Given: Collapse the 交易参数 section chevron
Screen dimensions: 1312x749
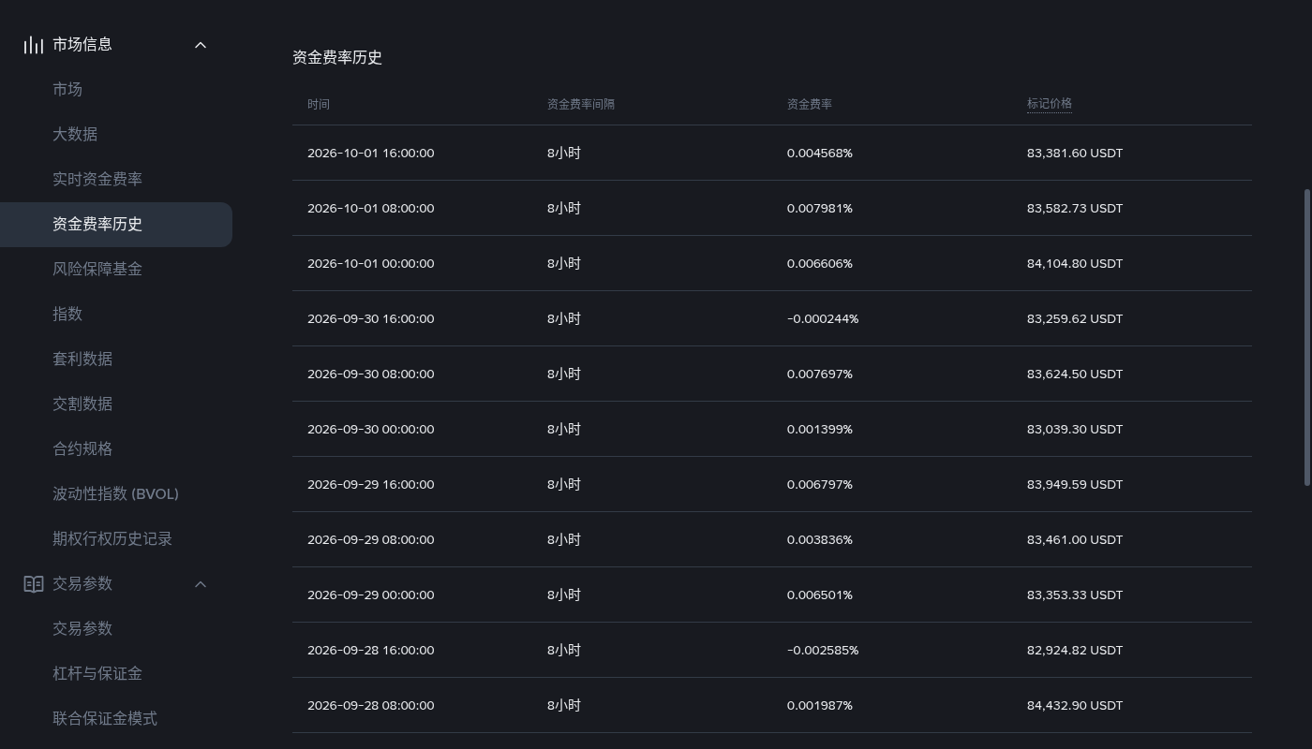Looking at the screenshot, I should (201, 584).
